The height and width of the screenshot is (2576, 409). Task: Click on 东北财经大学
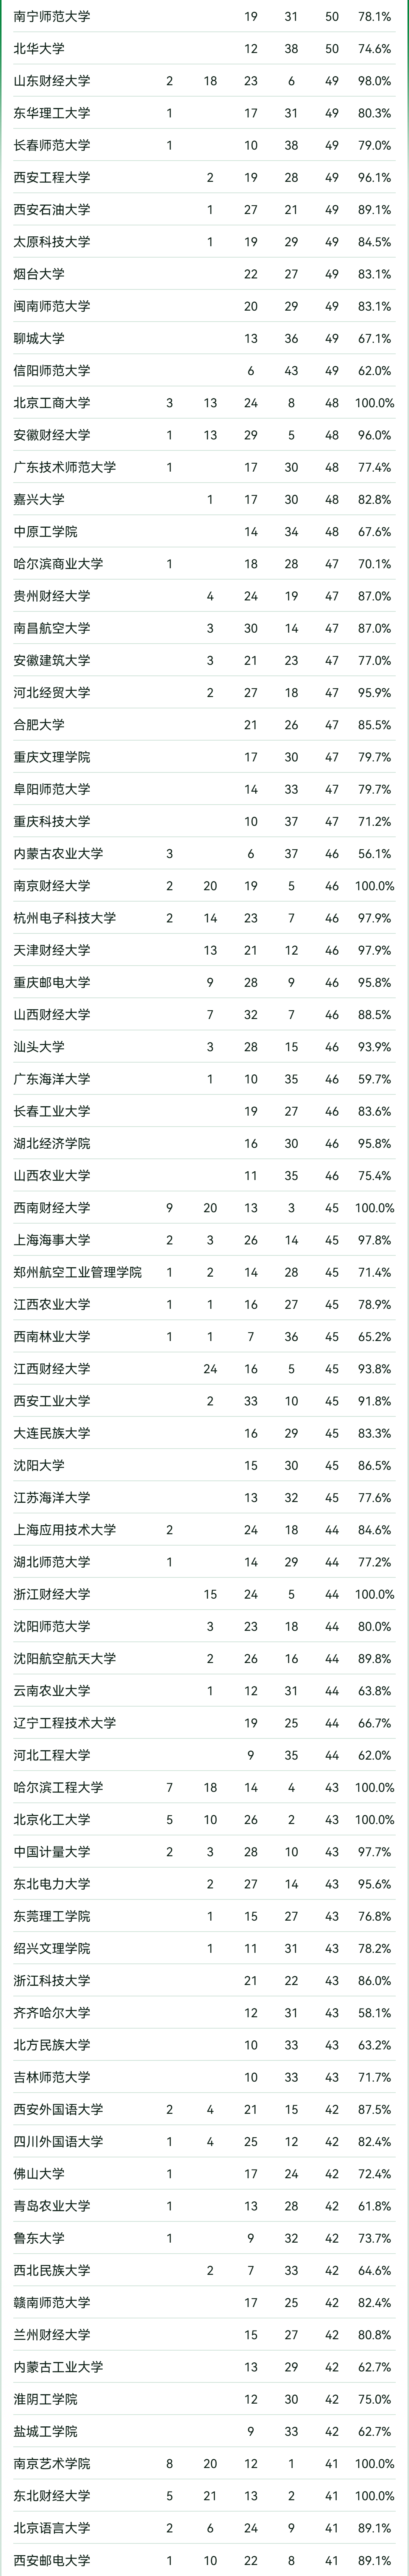coord(52,2496)
